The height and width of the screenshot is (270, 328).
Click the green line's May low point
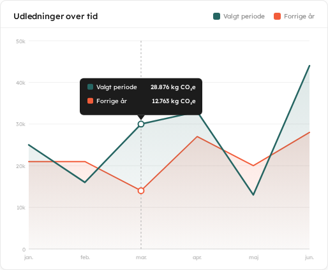coord(253,195)
